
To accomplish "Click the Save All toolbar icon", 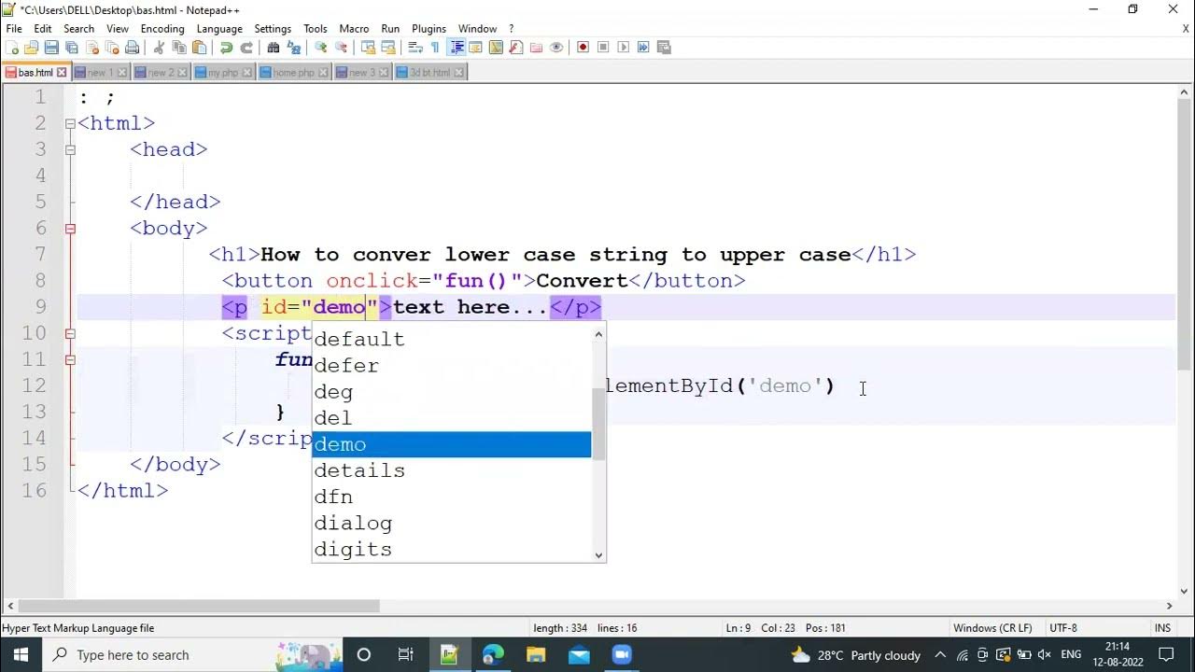I will (x=71, y=47).
